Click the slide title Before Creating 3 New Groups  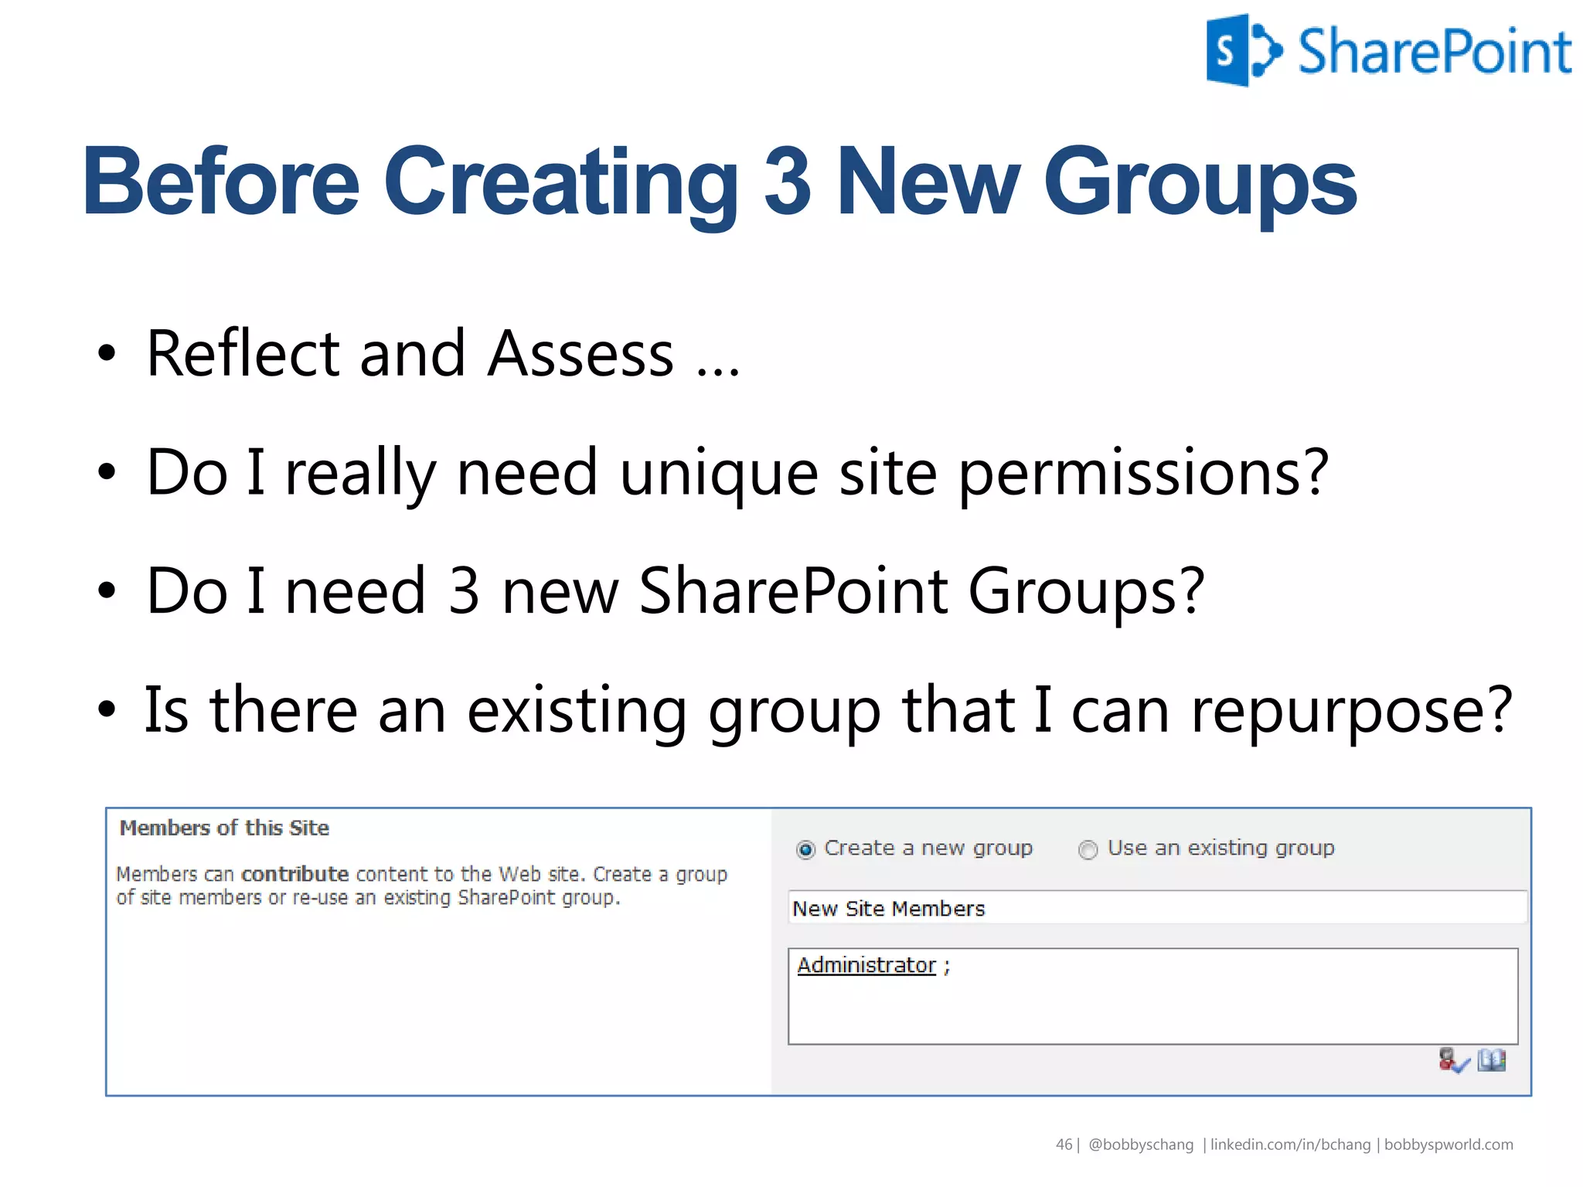pyautogui.click(x=719, y=182)
